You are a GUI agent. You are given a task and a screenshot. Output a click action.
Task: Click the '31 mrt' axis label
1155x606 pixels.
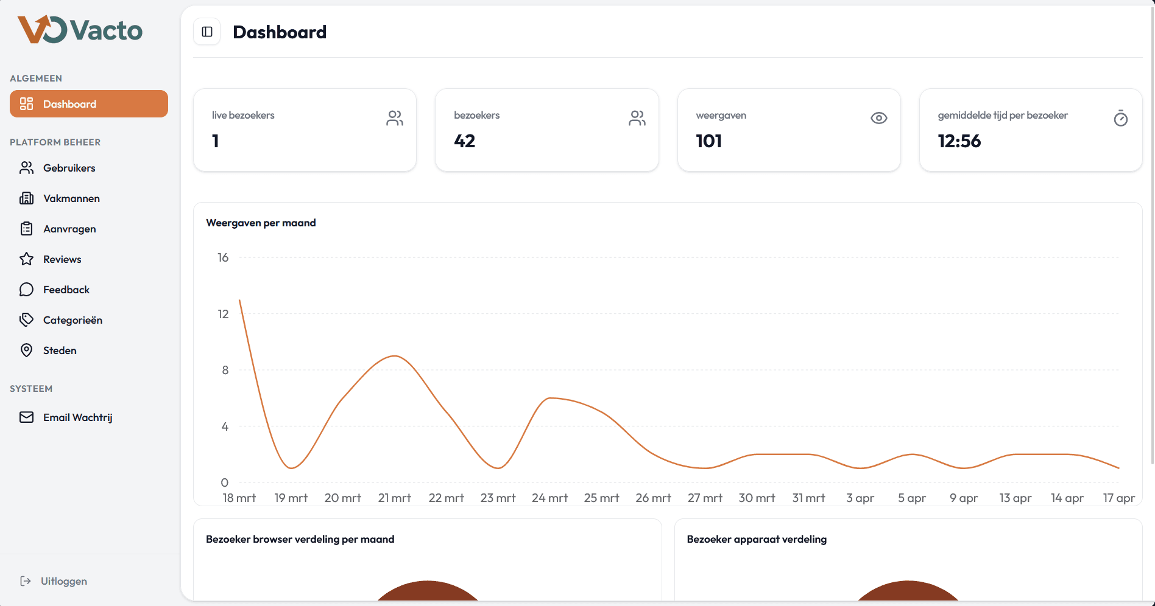tap(809, 498)
